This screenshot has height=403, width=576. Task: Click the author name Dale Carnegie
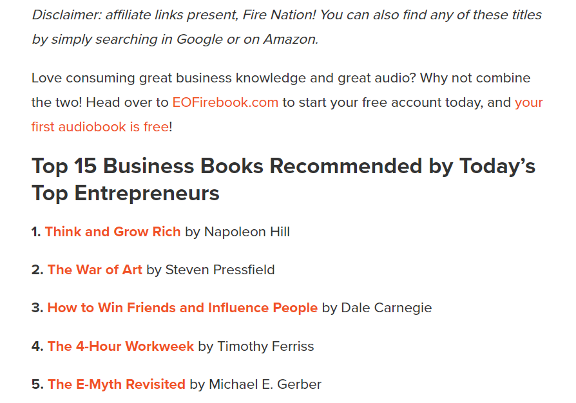coord(387,308)
